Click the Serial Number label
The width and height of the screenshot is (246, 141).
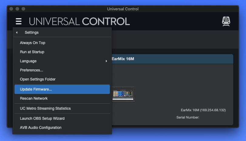188,117
